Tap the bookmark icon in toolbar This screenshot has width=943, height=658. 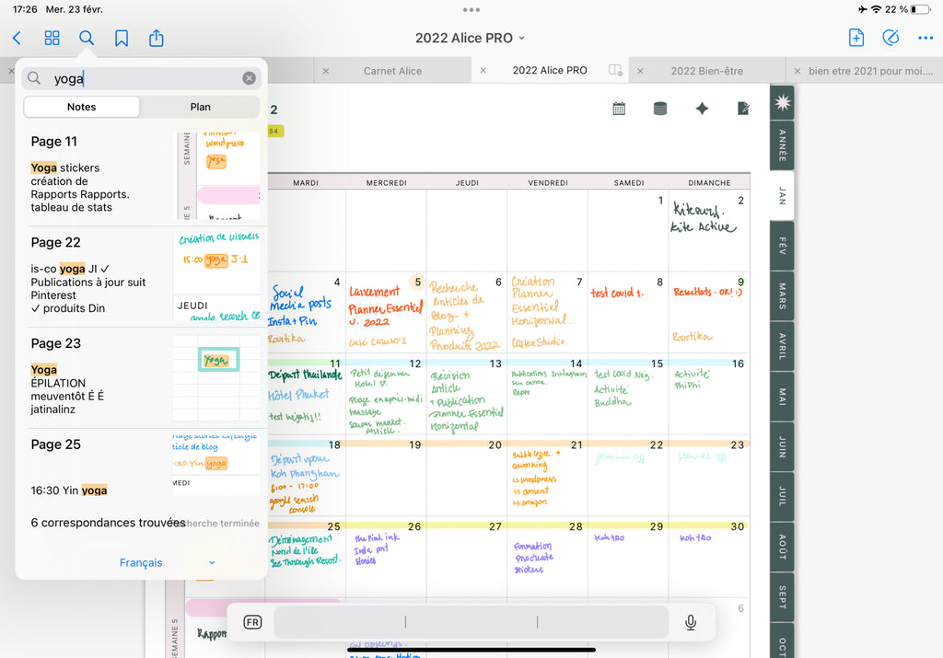click(x=123, y=38)
